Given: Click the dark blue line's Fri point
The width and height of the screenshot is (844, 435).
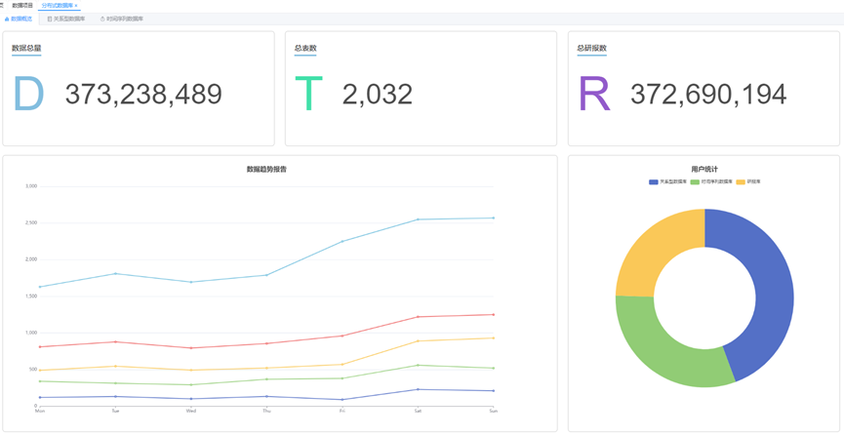Looking at the screenshot, I should click(342, 400).
